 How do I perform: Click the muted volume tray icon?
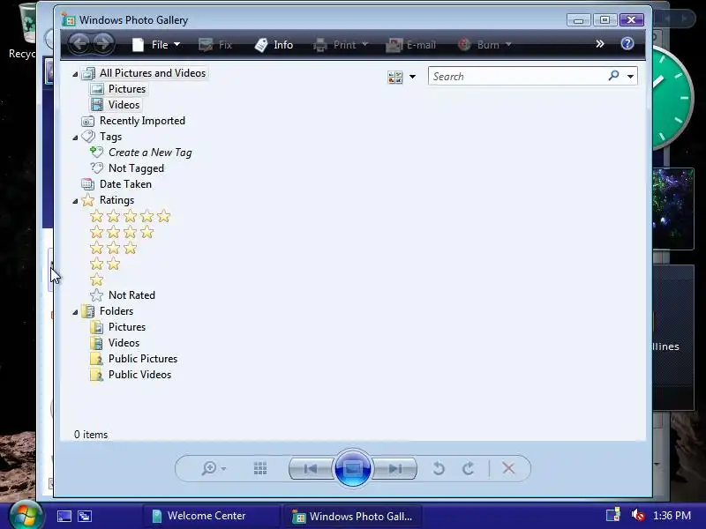pyautogui.click(x=637, y=515)
